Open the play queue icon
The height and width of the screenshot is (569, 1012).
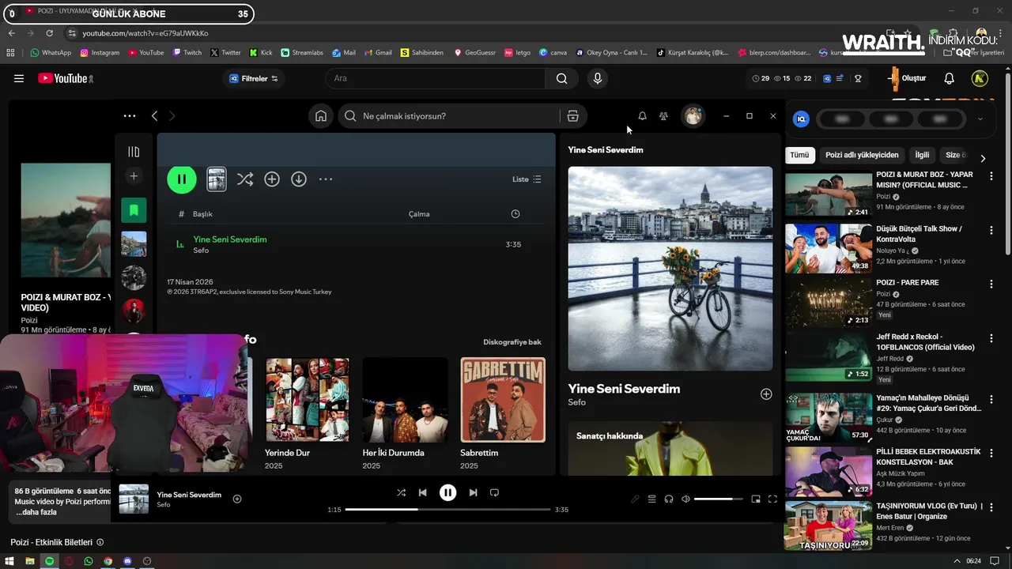coord(652,499)
